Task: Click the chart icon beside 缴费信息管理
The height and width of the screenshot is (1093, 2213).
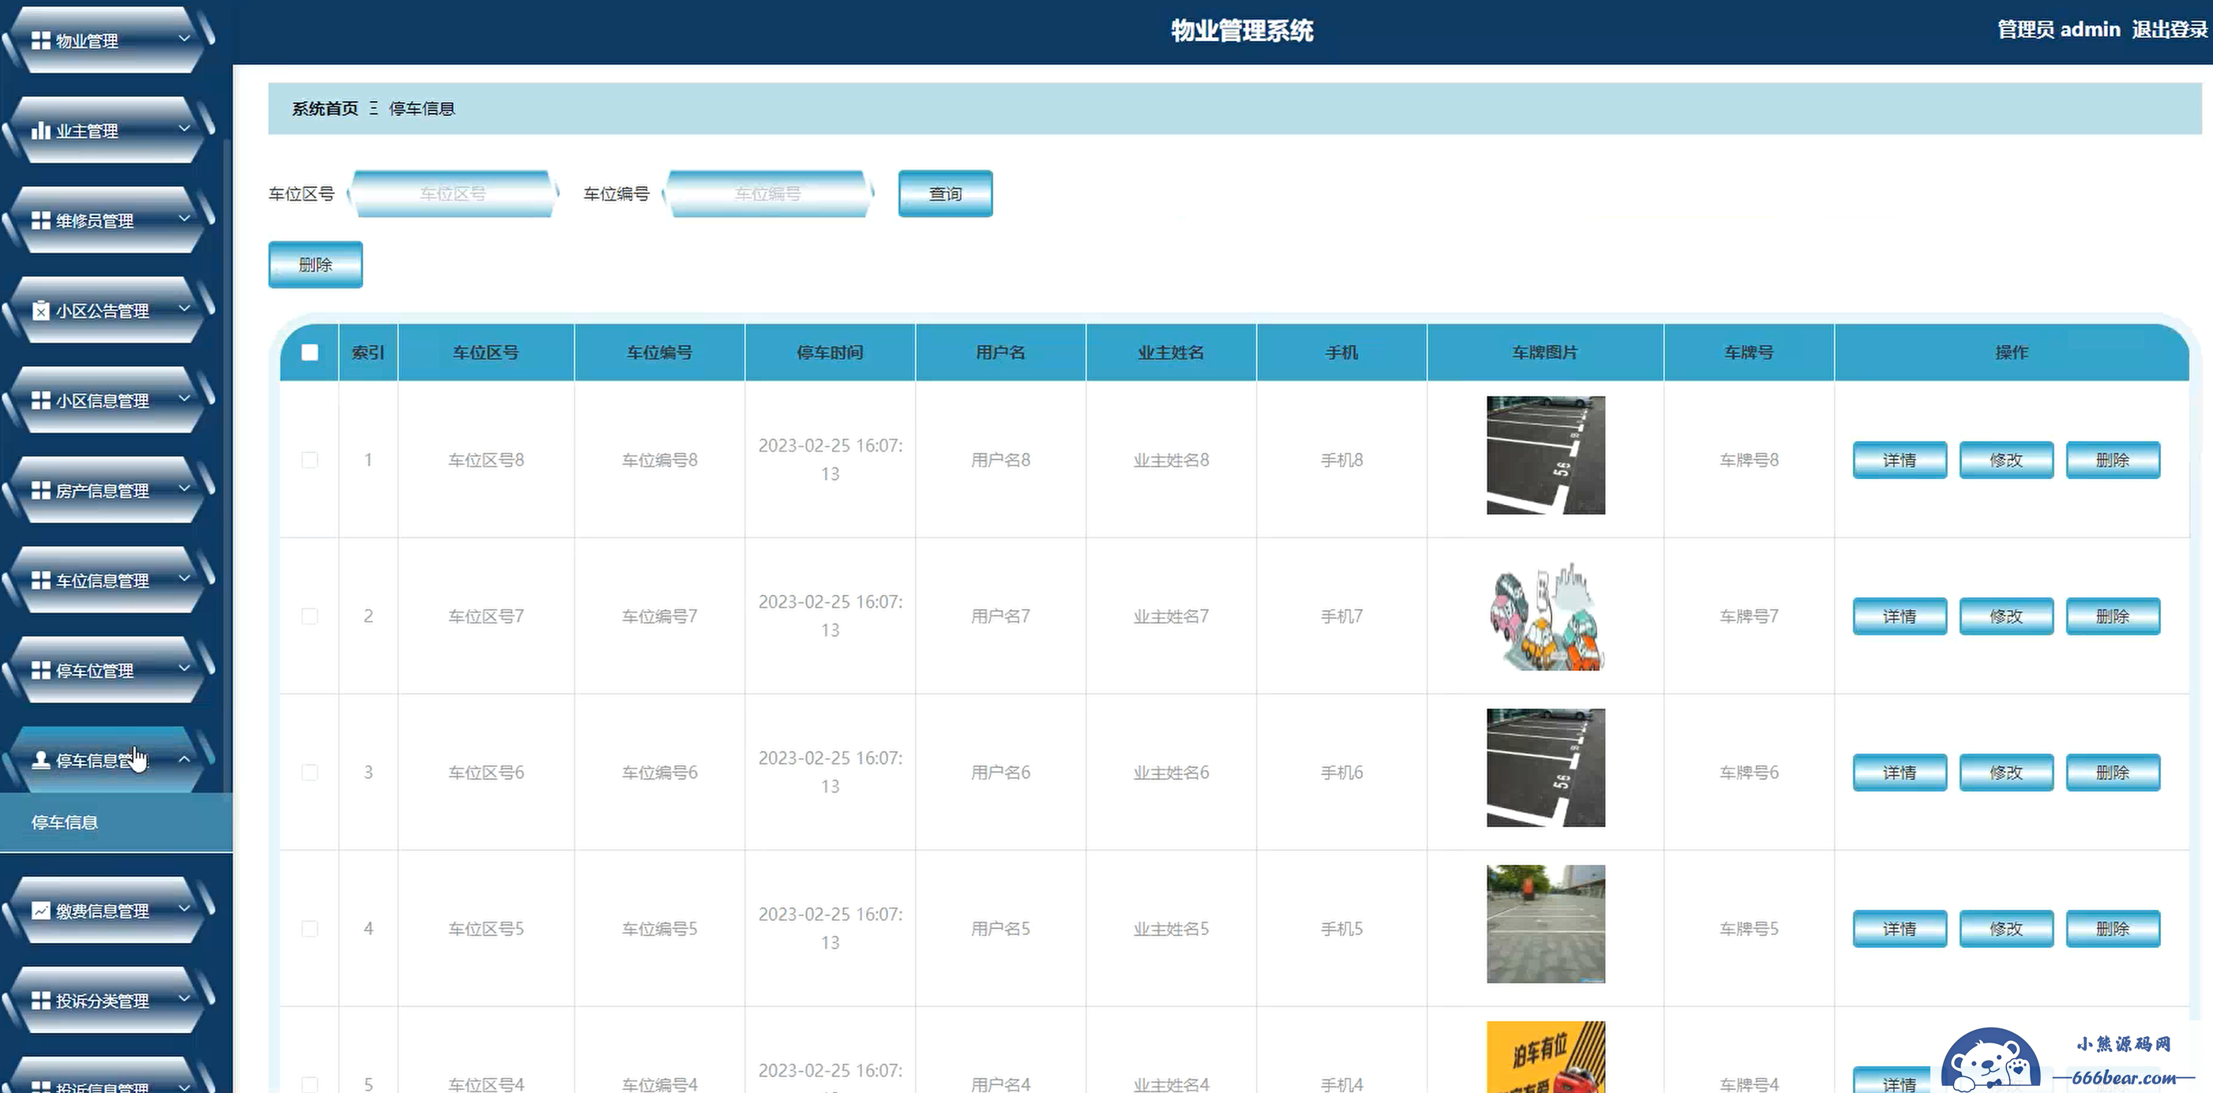Action: point(40,910)
